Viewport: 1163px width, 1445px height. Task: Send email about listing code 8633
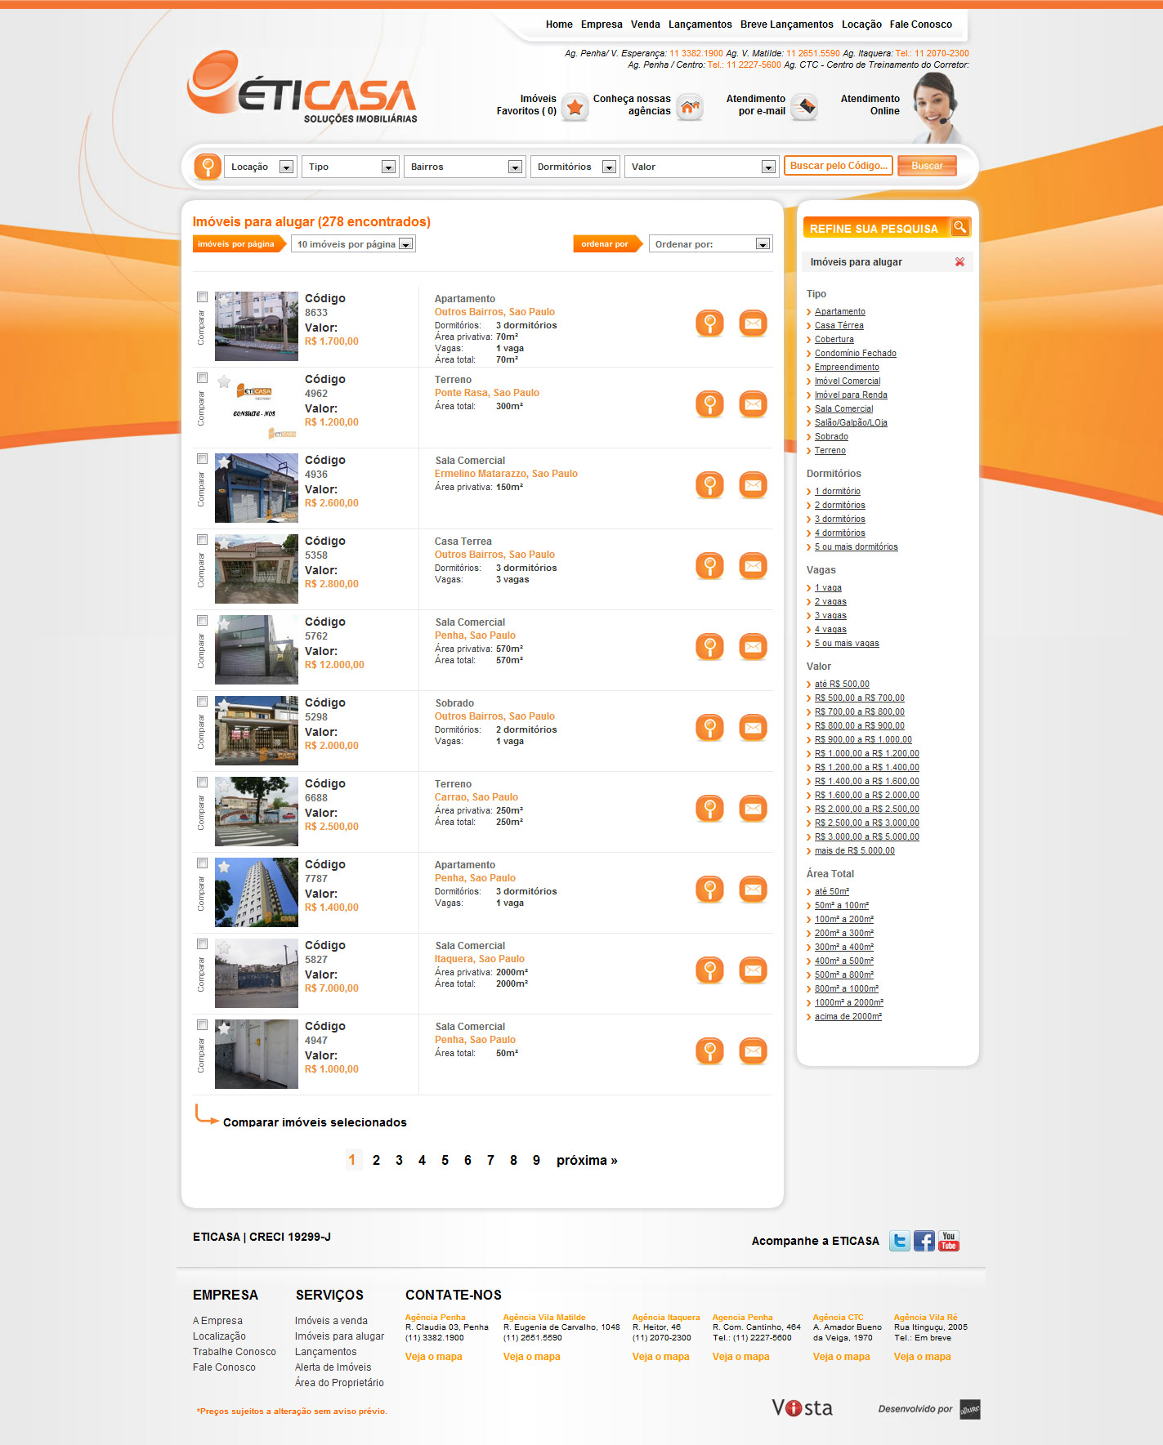pos(753,323)
